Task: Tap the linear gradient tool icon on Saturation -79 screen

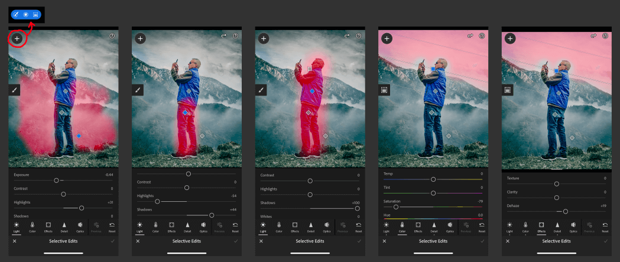Action: pyautogui.click(x=384, y=90)
